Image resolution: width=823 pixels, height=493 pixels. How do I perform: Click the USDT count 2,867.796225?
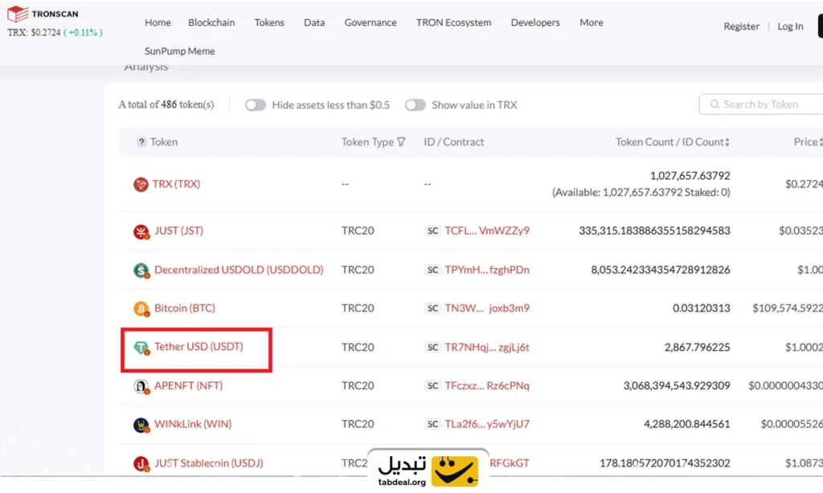[x=697, y=347]
